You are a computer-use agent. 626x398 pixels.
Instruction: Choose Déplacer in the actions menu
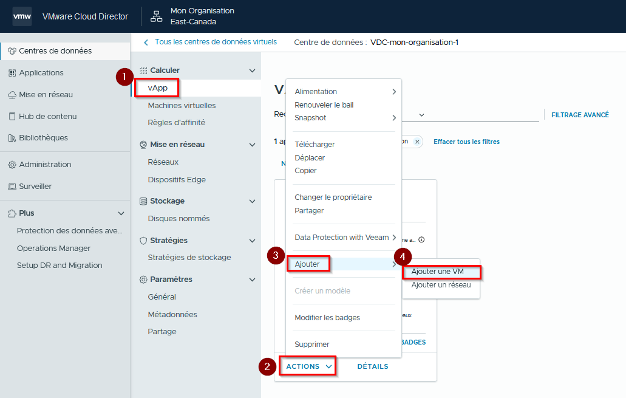point(310,158)
